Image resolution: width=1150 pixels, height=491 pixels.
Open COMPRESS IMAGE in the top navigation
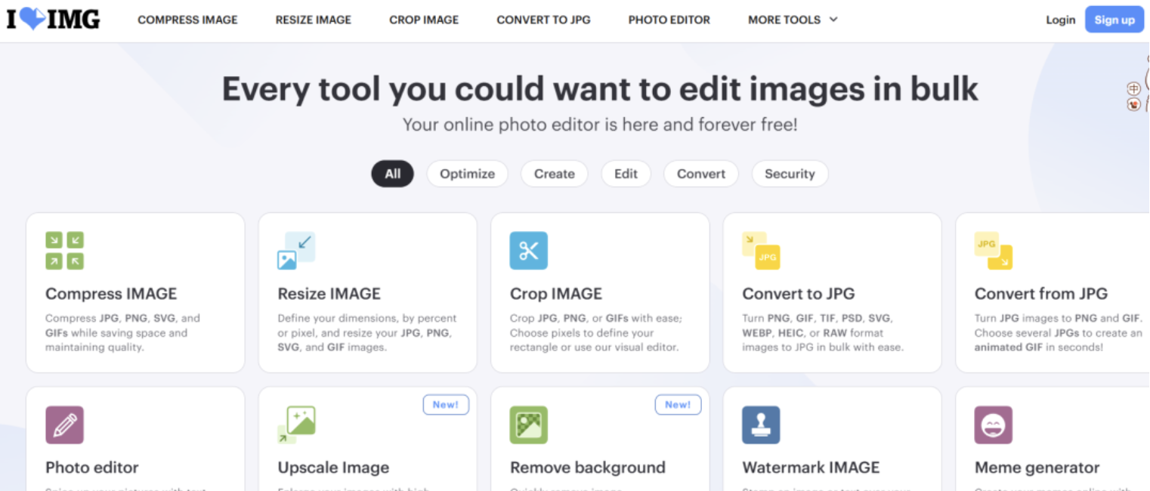coord(187,20)
